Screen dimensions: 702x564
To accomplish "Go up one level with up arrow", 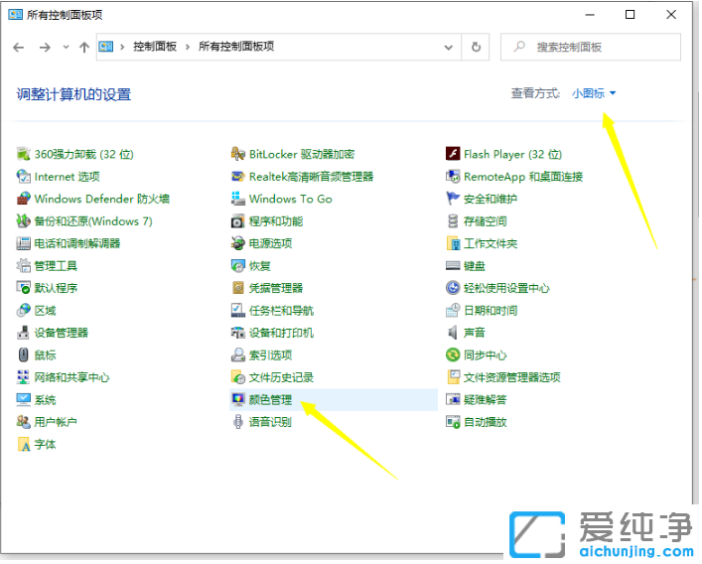I will (84, 47).
